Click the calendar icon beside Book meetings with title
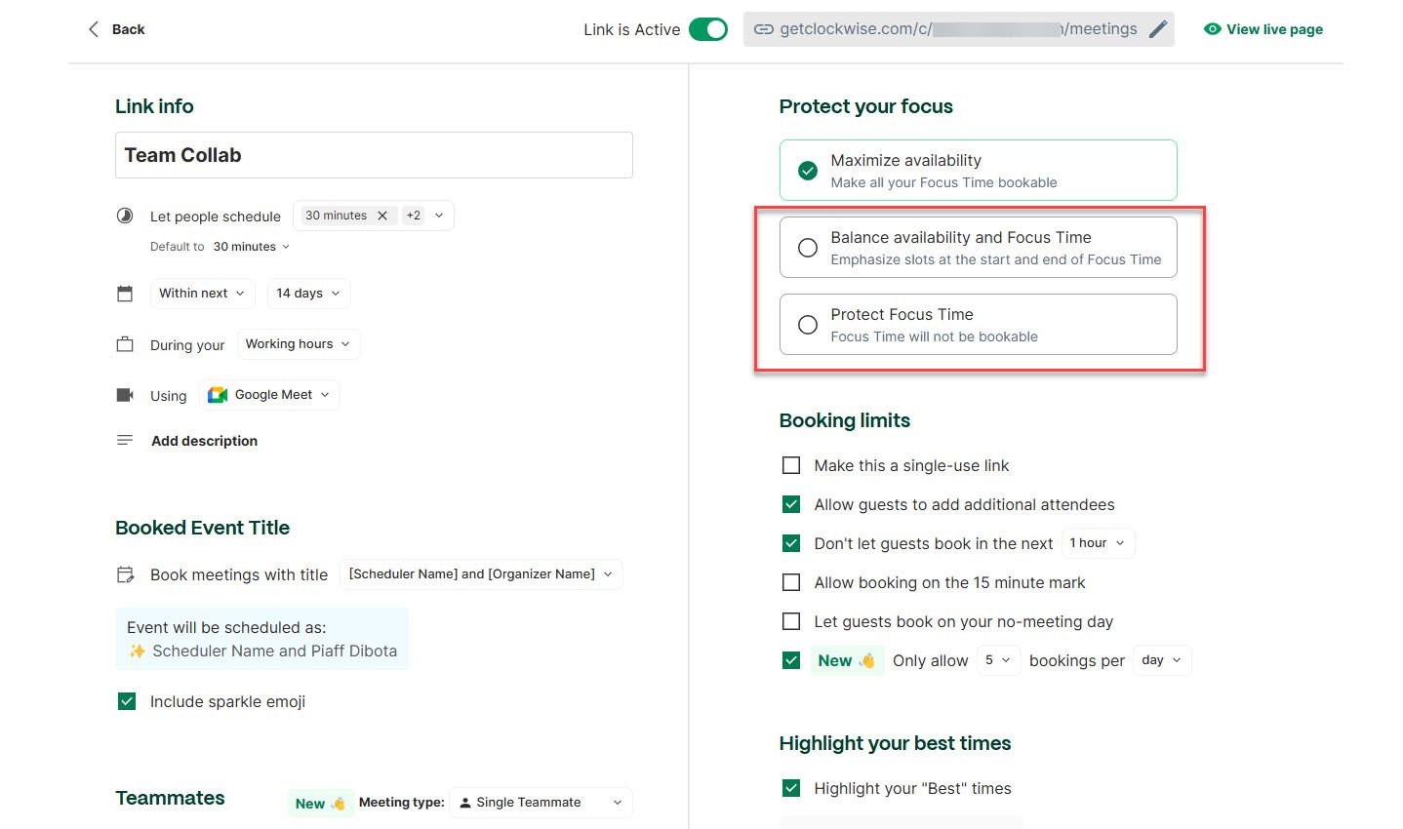This screenshot has height=829, width=1403. 125,573
